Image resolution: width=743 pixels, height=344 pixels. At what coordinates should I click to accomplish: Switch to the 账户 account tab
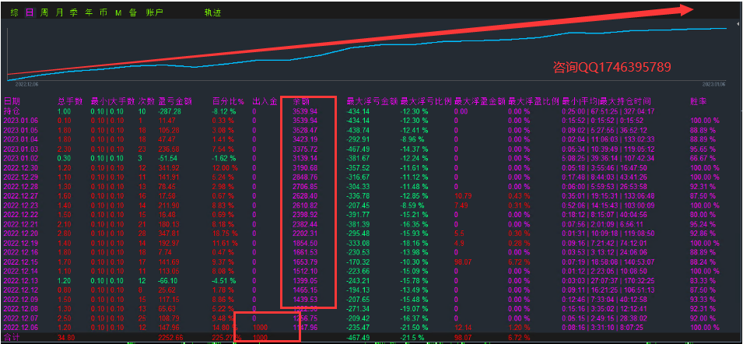(155, 12)
